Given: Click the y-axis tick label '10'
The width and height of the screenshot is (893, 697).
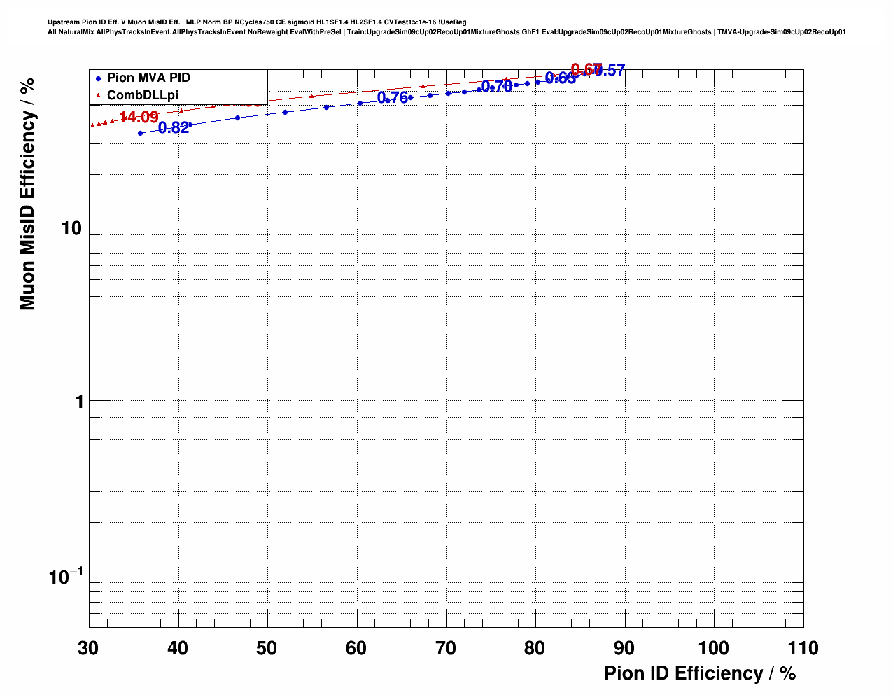Looking at the screenshot, I should tap(72, 229).
